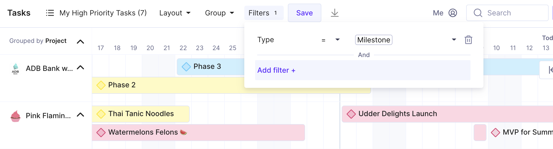Open the equals operator dropdown in filter
553x149 pixels.
[331, 40]
